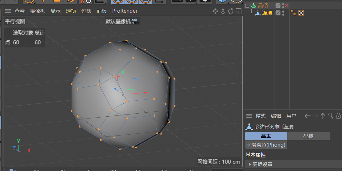342x171 pixels.
Task: Click the polygon object icon beside 多边形对象
Action: point(249,127)
